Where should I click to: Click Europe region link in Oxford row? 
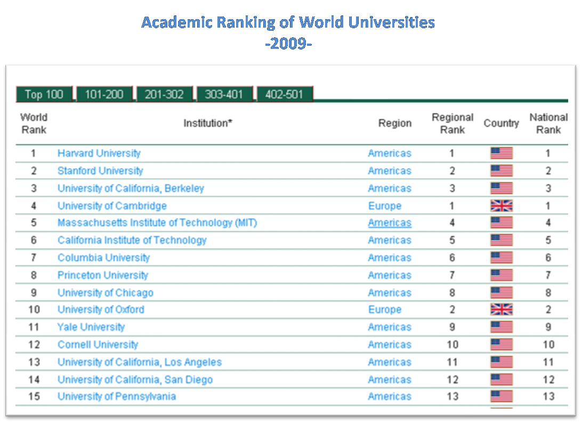(x=385, y=310)
